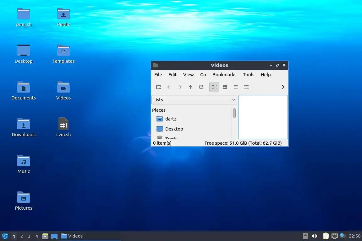Switch to thumbnail view mode
Image resolution: width=362 pixels, height=241 pixels.
[225, 87]
